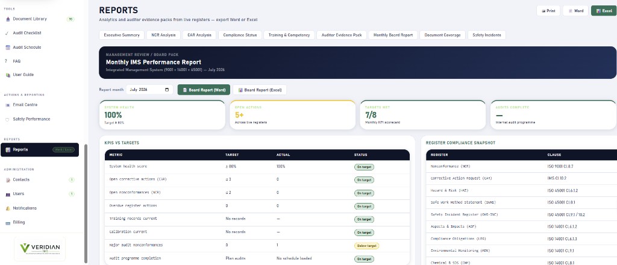The height and width of the screenshot is (265, 617).
Task: Click 'Overdue register actions' metric
Action: (x=257, y=206)
